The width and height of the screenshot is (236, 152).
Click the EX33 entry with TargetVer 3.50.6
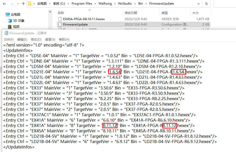[94, 88]
